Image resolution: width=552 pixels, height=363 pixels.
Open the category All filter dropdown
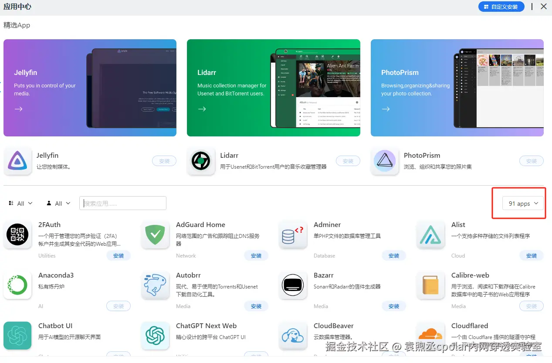(x=20, y=204)
